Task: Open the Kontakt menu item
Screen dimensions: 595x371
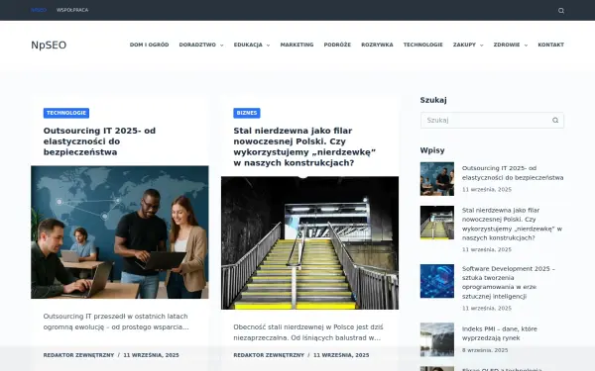Action: pos(551,45)
